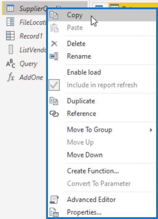
Task: Click the Duplicate icon
Action: 54,101
